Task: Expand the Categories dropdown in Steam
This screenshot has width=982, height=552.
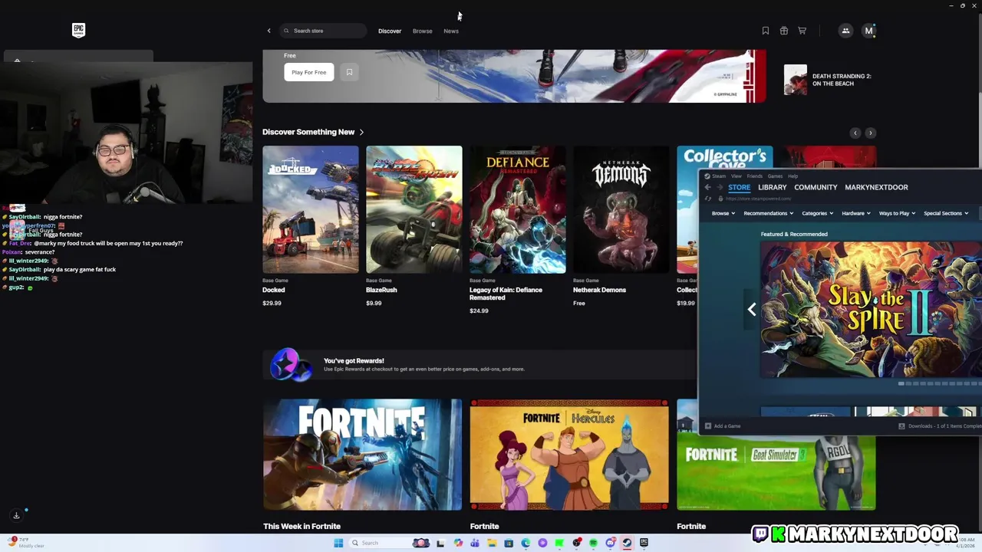Action: click(818, 213)
